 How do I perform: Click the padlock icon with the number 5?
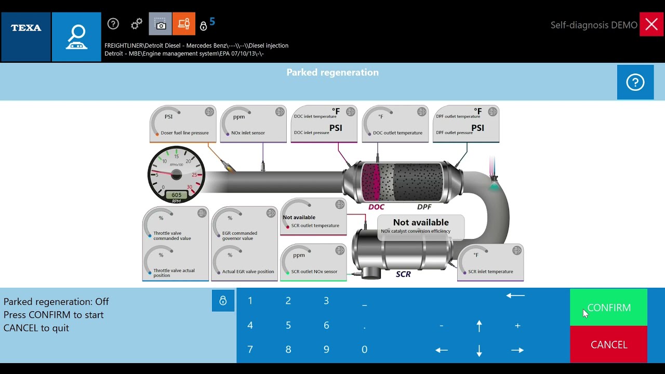coord(207,24)
